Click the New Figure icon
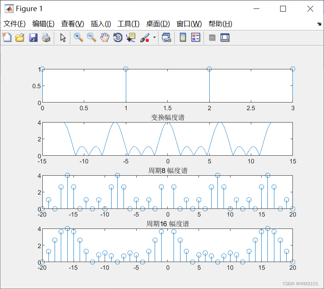 coord(7,38)
